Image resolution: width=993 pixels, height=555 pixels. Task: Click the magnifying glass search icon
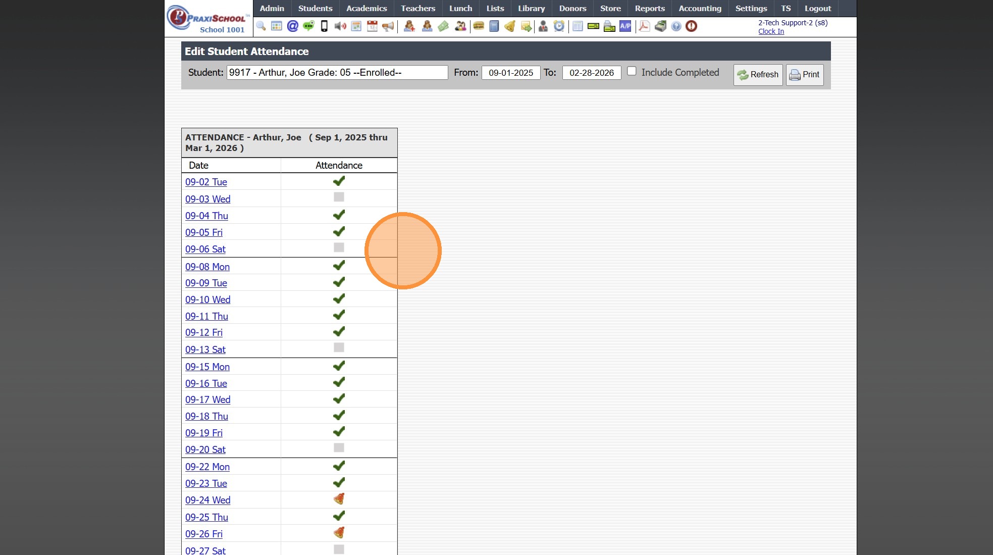(261, 26)
